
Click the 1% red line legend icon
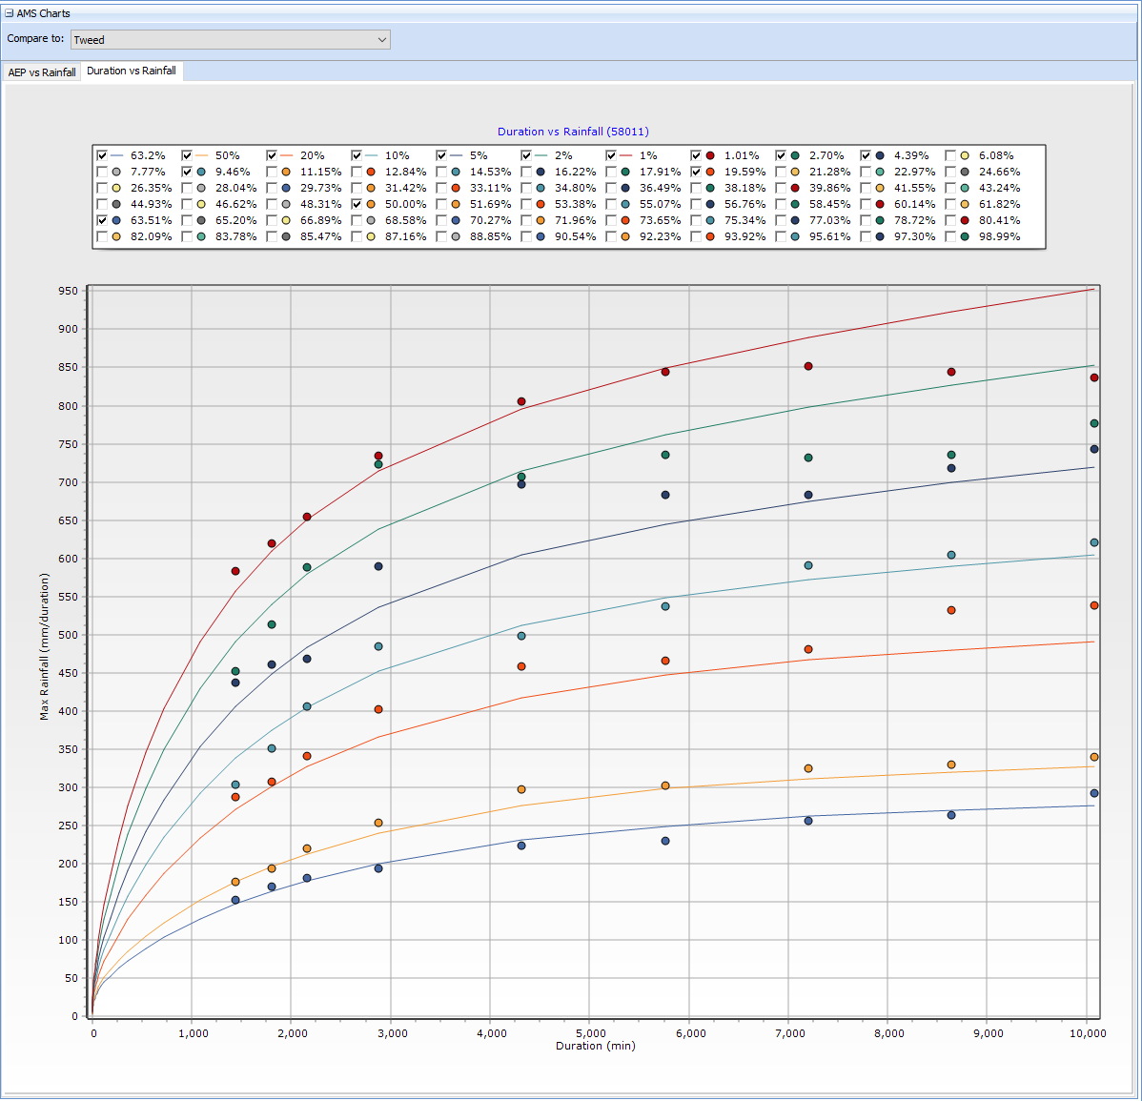click(x=626, y=155)
